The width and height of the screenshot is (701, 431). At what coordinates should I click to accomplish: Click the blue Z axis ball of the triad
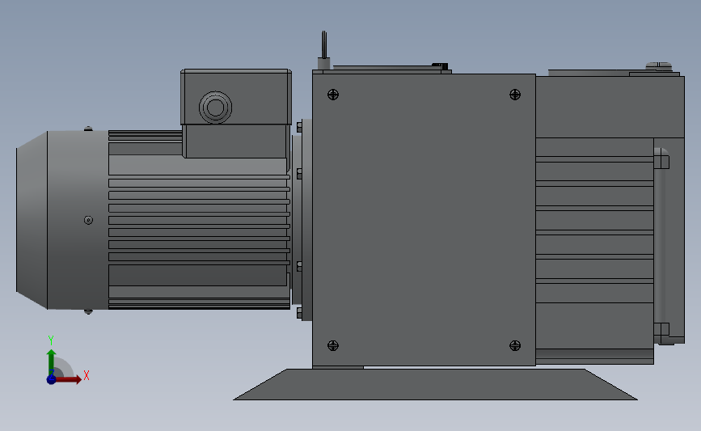[52, 379]
